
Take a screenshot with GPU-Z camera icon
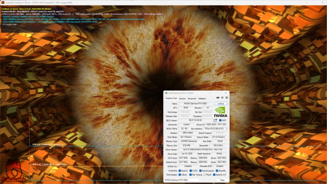218,98
